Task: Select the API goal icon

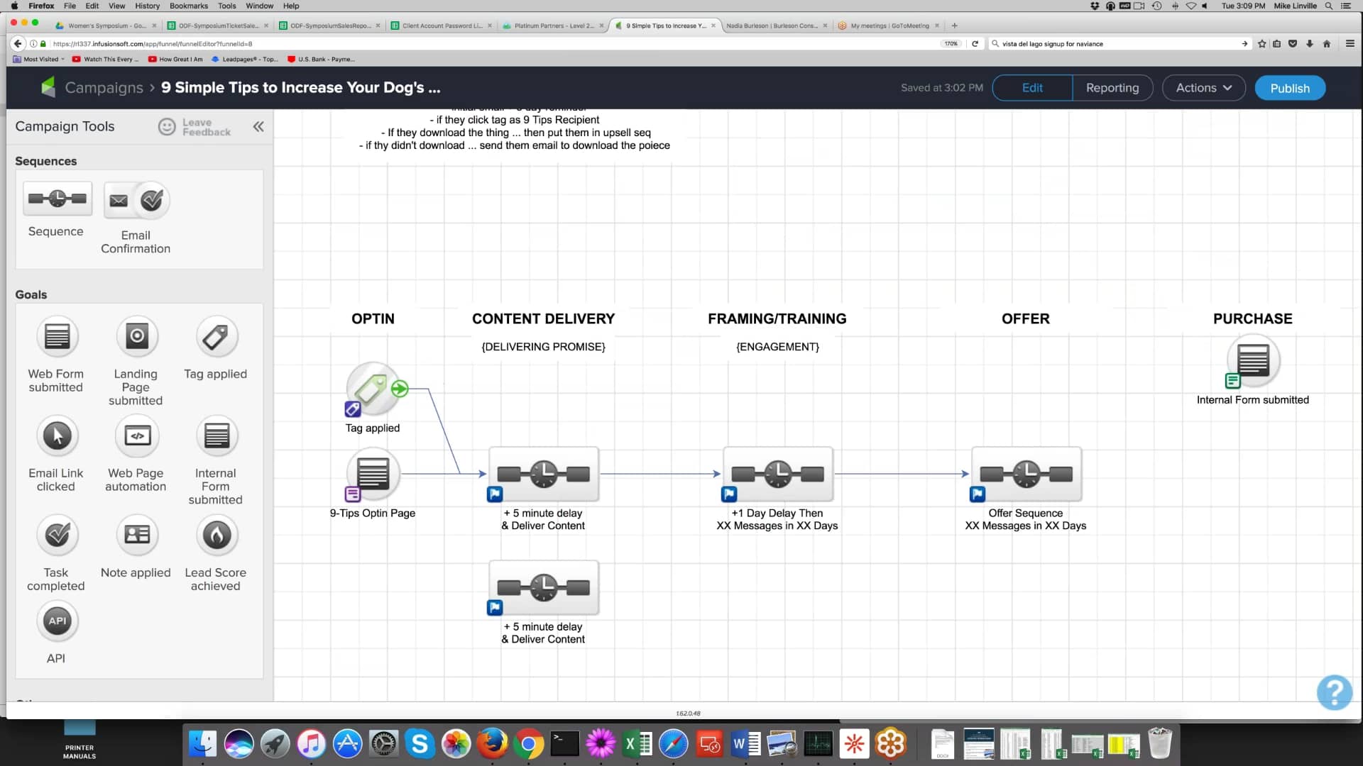Action: [57, 621]
